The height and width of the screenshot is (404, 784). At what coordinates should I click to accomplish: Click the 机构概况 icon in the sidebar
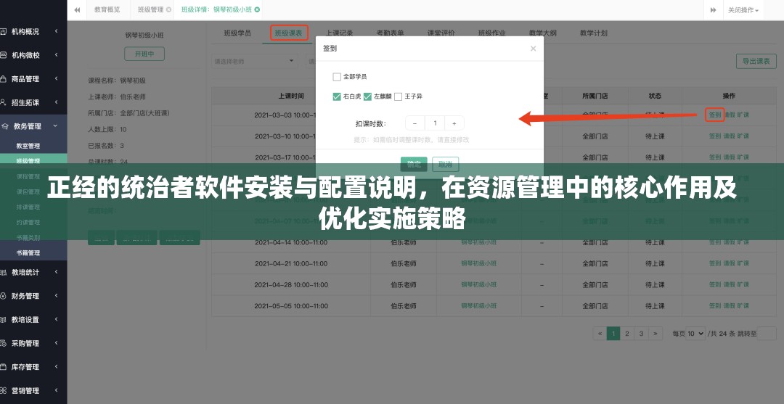(2, 31)
